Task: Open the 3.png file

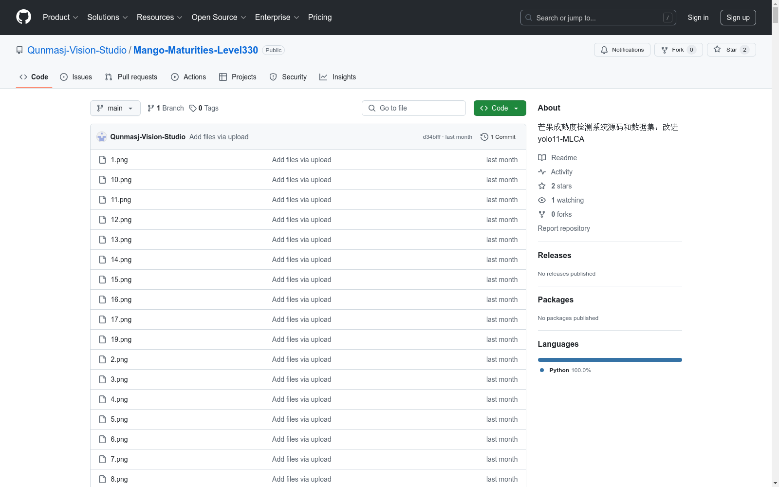Action: pos(119,379)
